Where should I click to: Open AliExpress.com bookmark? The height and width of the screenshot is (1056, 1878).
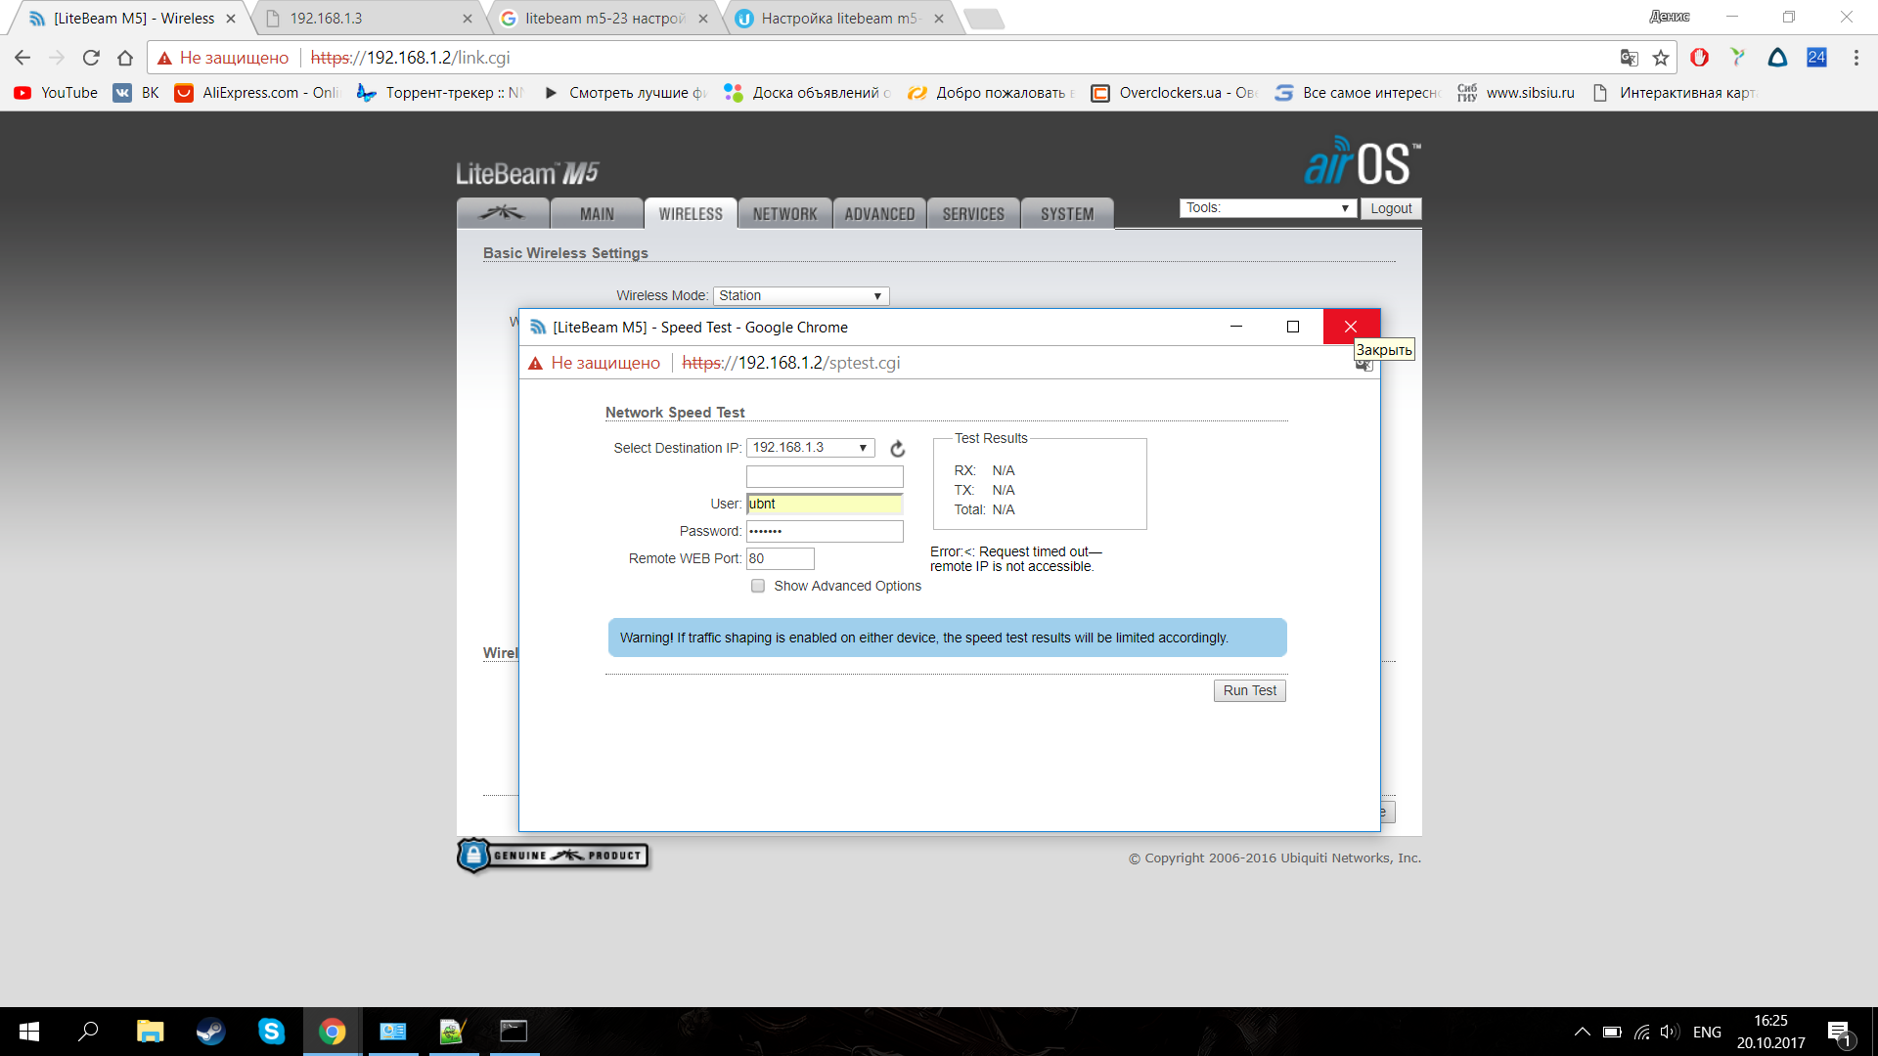(x=256, y=93)
